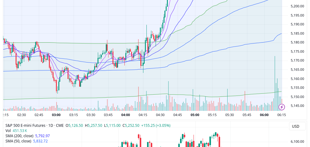Click the 03:15 time axis label
Screen dimensions: 310x147
tap(74, 115)
